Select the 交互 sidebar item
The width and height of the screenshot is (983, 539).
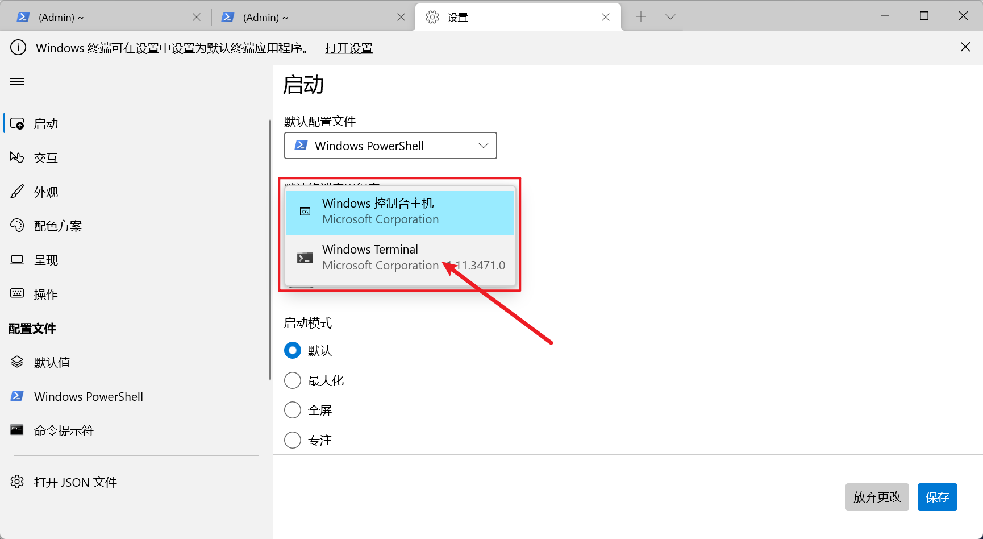[45, 157]
